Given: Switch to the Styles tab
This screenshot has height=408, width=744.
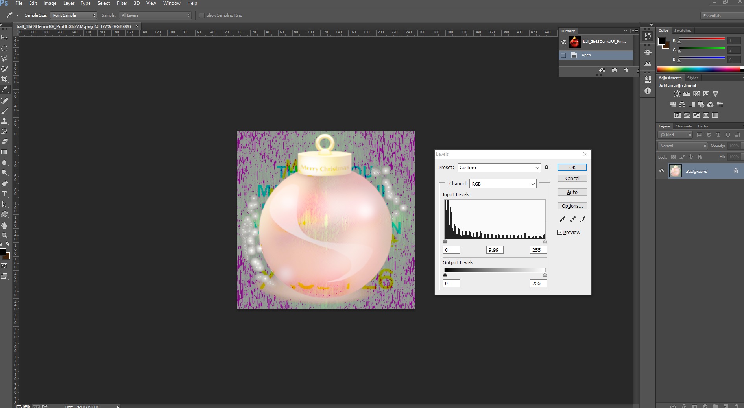Looking at the screenshot, I should coord(692,78).
